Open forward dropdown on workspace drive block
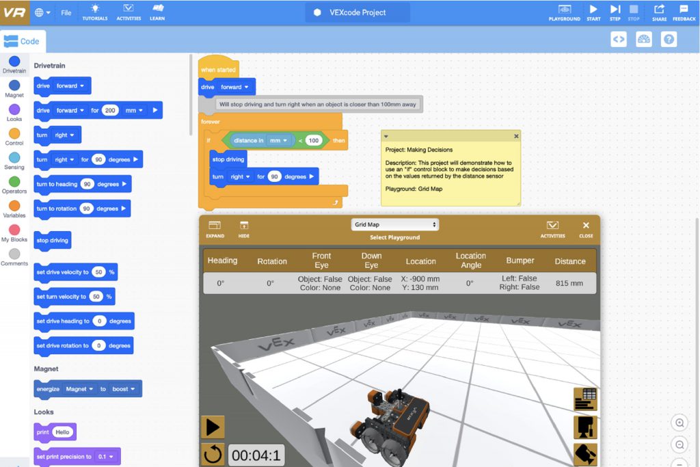This screenshot has width=700, height=467. (x=234, y=87)
